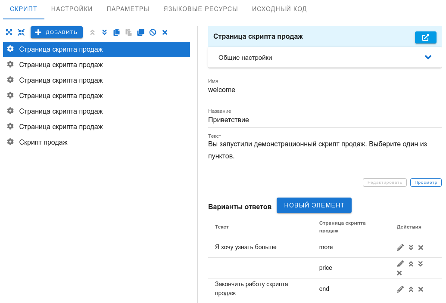
Task: Select the highlighted Страница скрипта продаж row
Action: pos(97,49)
